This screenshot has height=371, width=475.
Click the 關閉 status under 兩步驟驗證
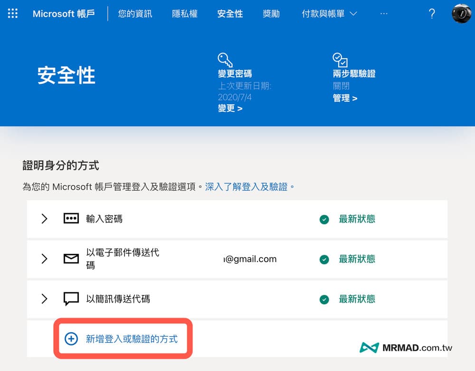pos(341,86)
